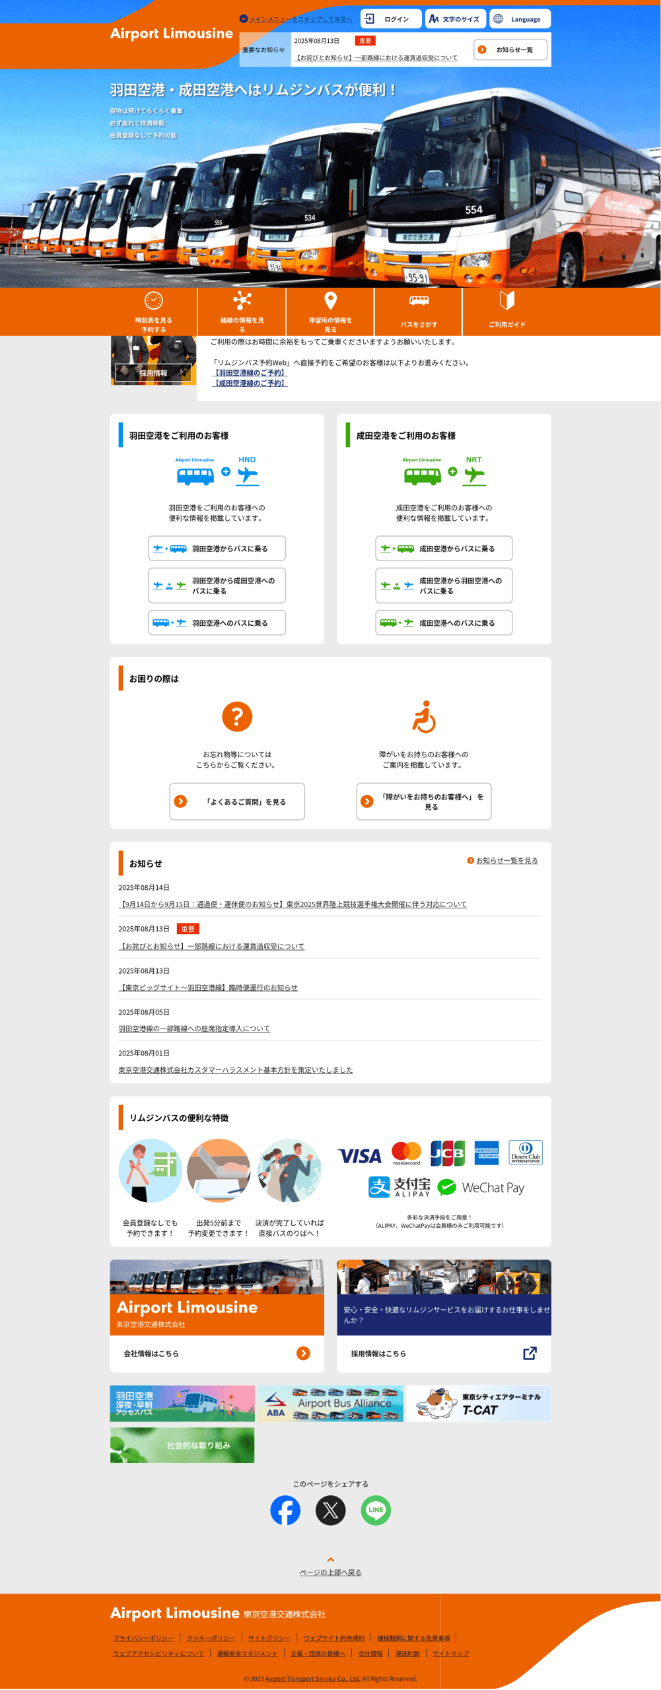This screenshot has height=1690, width=661.
Task: Share the page on X
Action: click(330, 1510)
